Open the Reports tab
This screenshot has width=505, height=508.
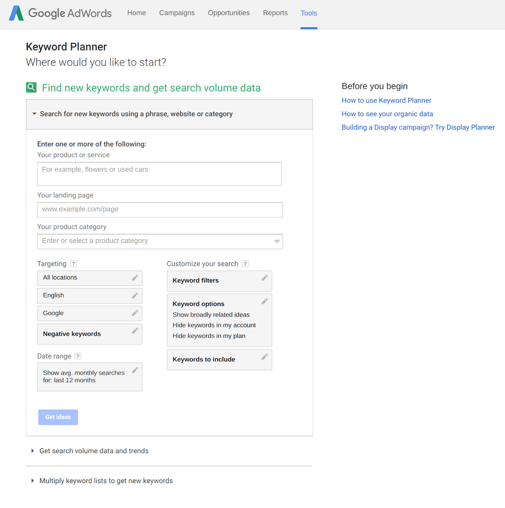[x=275, y=13]
